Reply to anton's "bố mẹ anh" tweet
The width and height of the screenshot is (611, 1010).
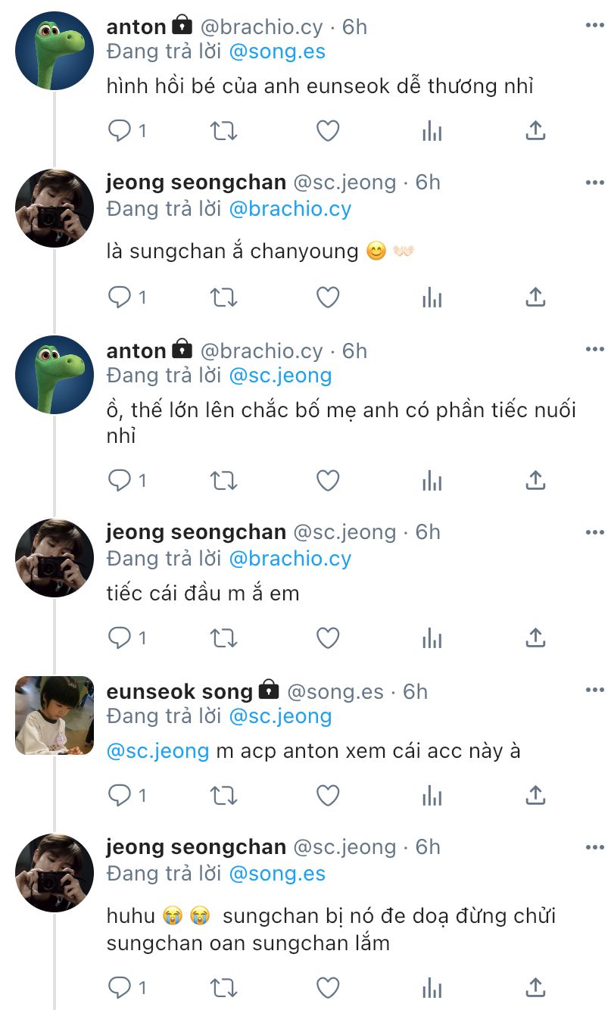click(x=120, y=480)
